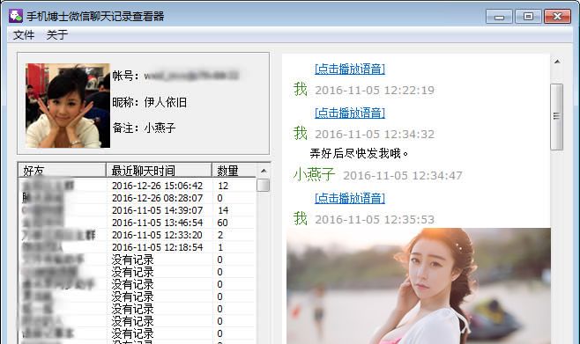Click chat panel scroll-up arrow
Viewport: 580px width, 344px height.
(557, 62)
